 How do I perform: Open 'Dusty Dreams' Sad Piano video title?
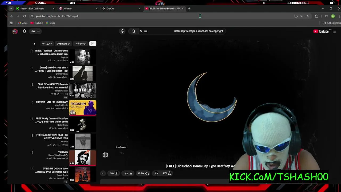pyautogui.click(x=51, y=120)
